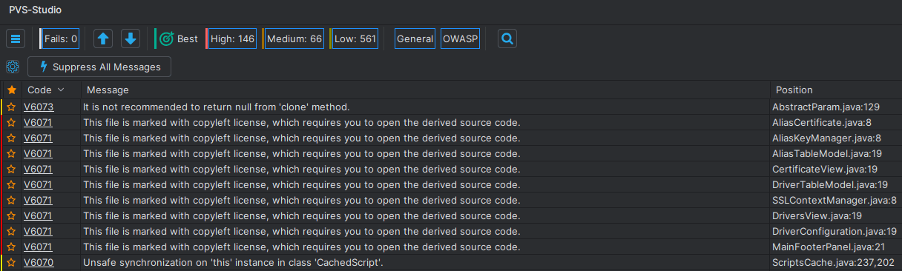Star the DriversView.java:19 message

click(11, 215)
